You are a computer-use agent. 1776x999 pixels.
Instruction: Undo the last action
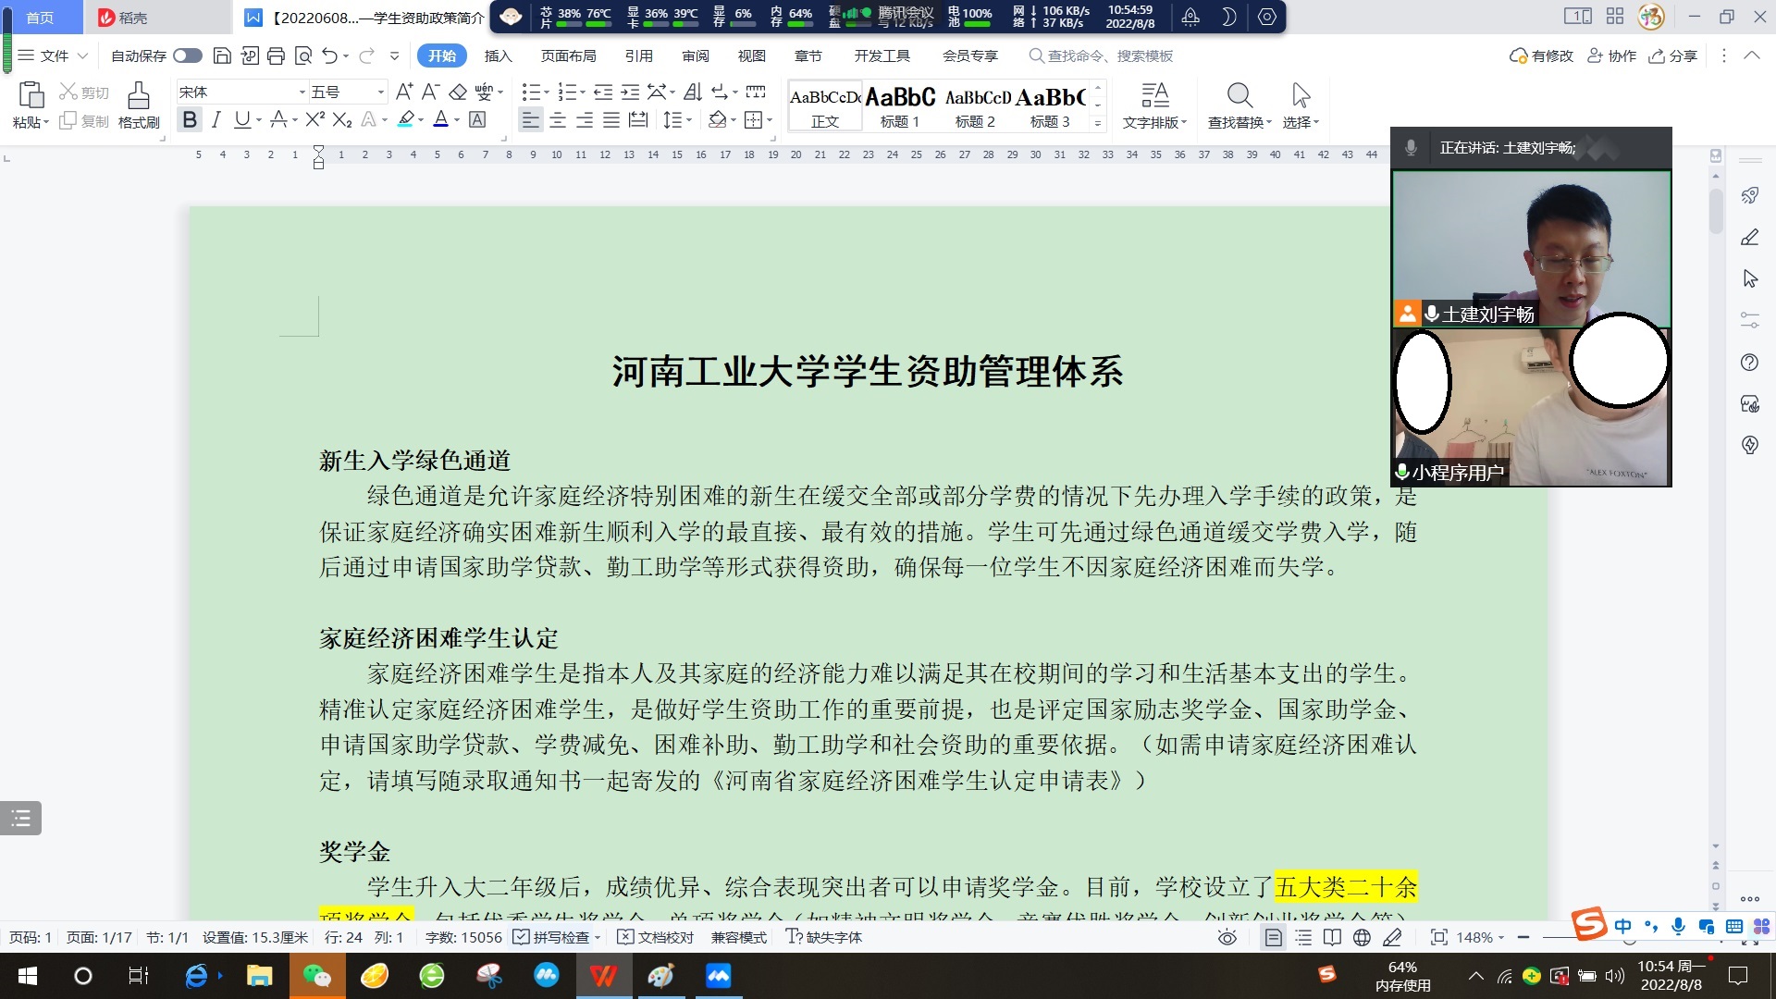tap(329, 55)
